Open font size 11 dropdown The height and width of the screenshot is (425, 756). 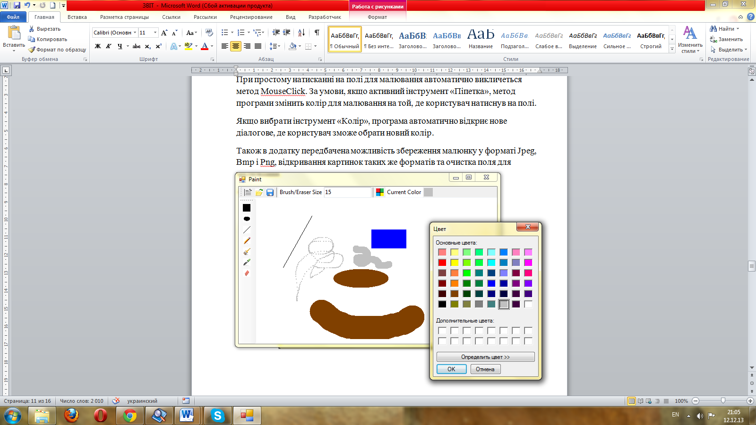pos(155,33)
